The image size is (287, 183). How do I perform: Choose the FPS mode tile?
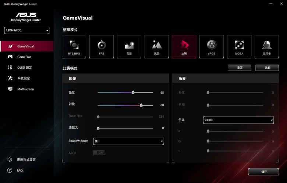102,47
